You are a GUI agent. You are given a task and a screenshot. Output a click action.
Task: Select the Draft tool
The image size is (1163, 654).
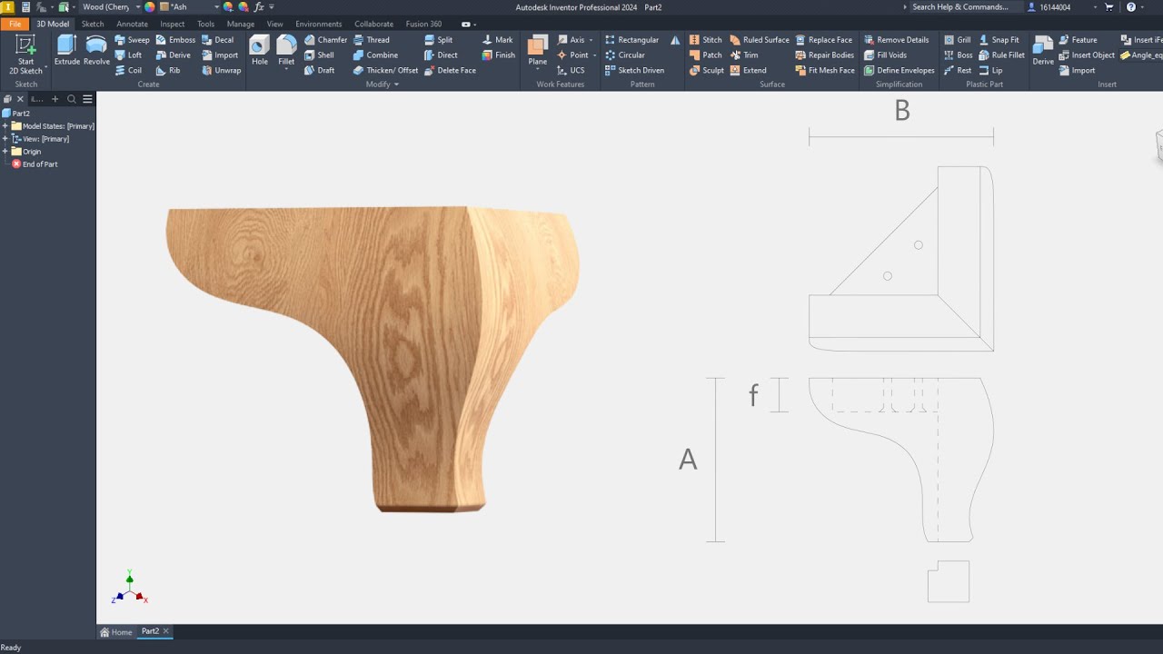point(319,70)
